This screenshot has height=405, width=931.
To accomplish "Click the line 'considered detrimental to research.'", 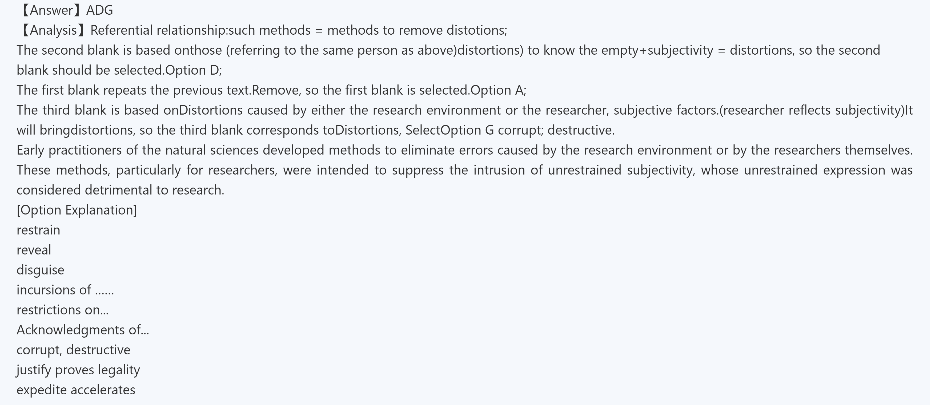I will (x=120, y=190).
